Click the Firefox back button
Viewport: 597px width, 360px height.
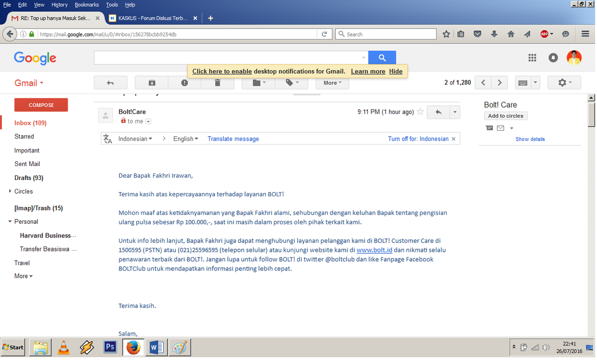click(10, 34)
